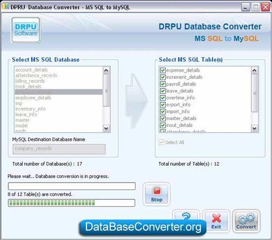
Task: Click the disabled maximize window button
Action: pos(255,7)
